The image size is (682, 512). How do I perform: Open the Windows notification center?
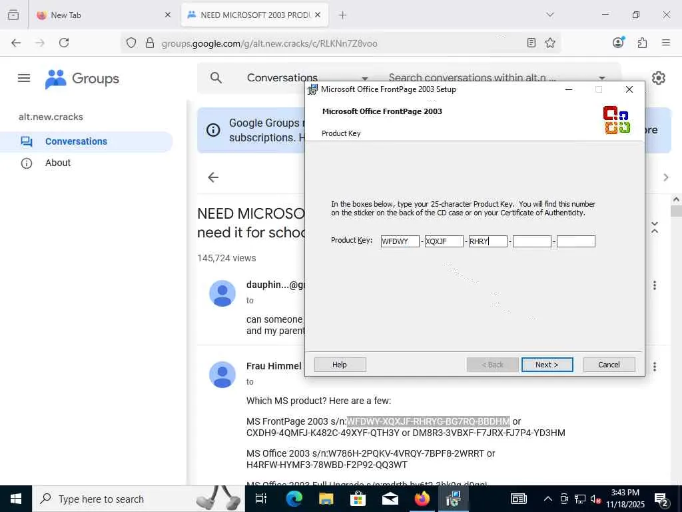[661, 499]
